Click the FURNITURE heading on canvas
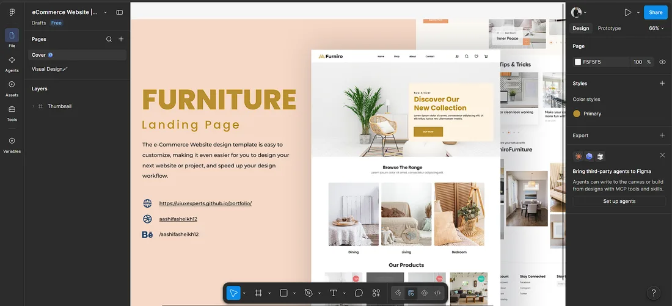The height and width of the screenshot is (306, 672). pyautogui.click(x=219, y=100)
